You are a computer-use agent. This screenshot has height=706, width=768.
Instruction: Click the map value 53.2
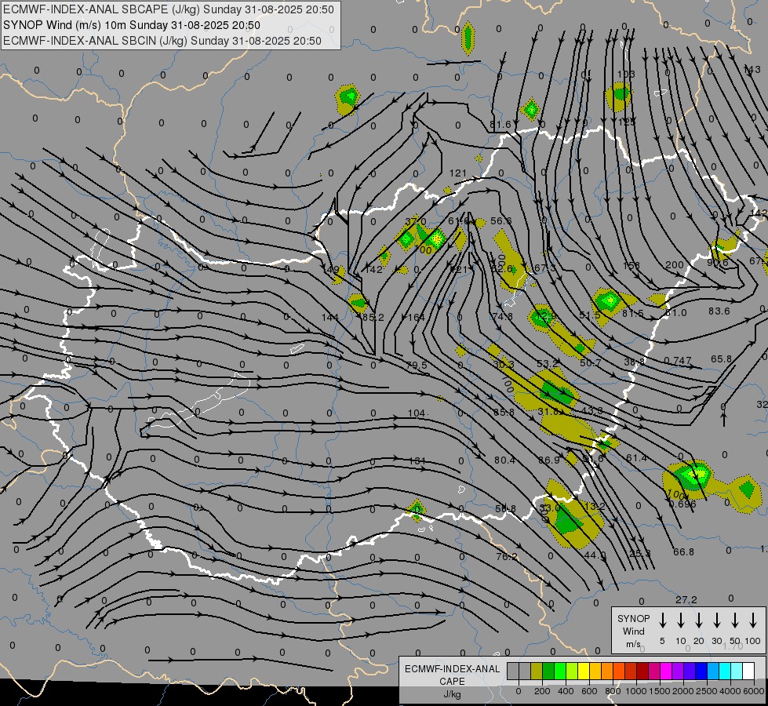547,363
